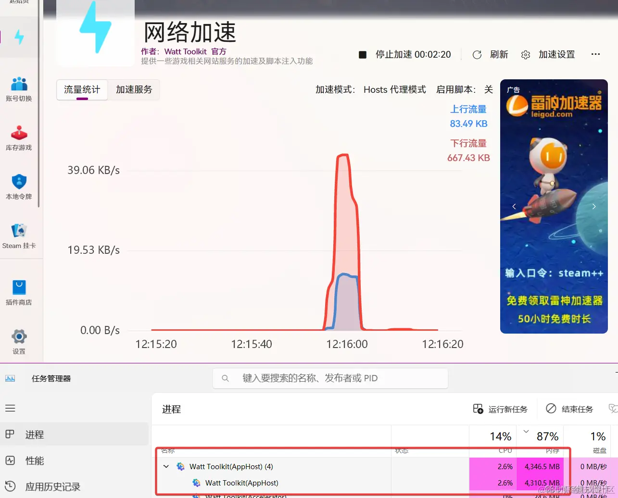Advance the ad banner with the right arrow
Screen dimensions: 618x498
tap(594, 206)
